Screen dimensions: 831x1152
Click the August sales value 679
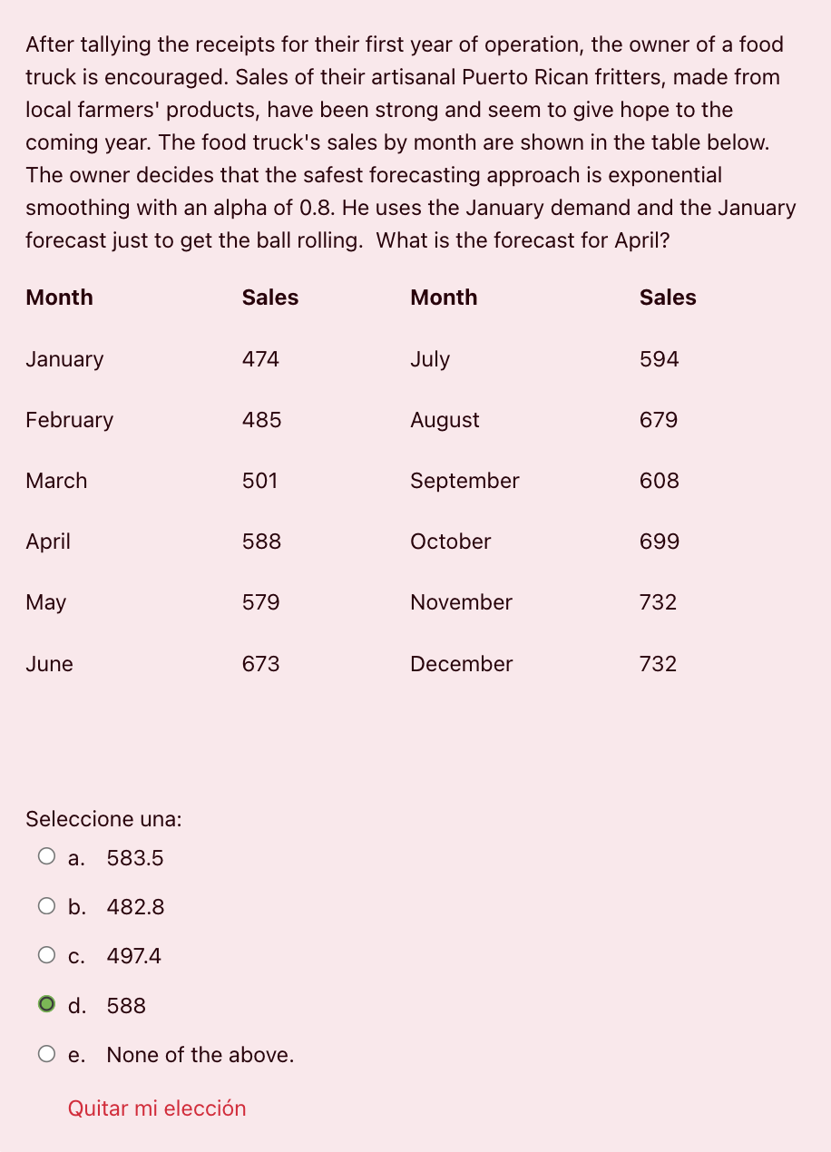pyautogui.click(x=659, y=420)
